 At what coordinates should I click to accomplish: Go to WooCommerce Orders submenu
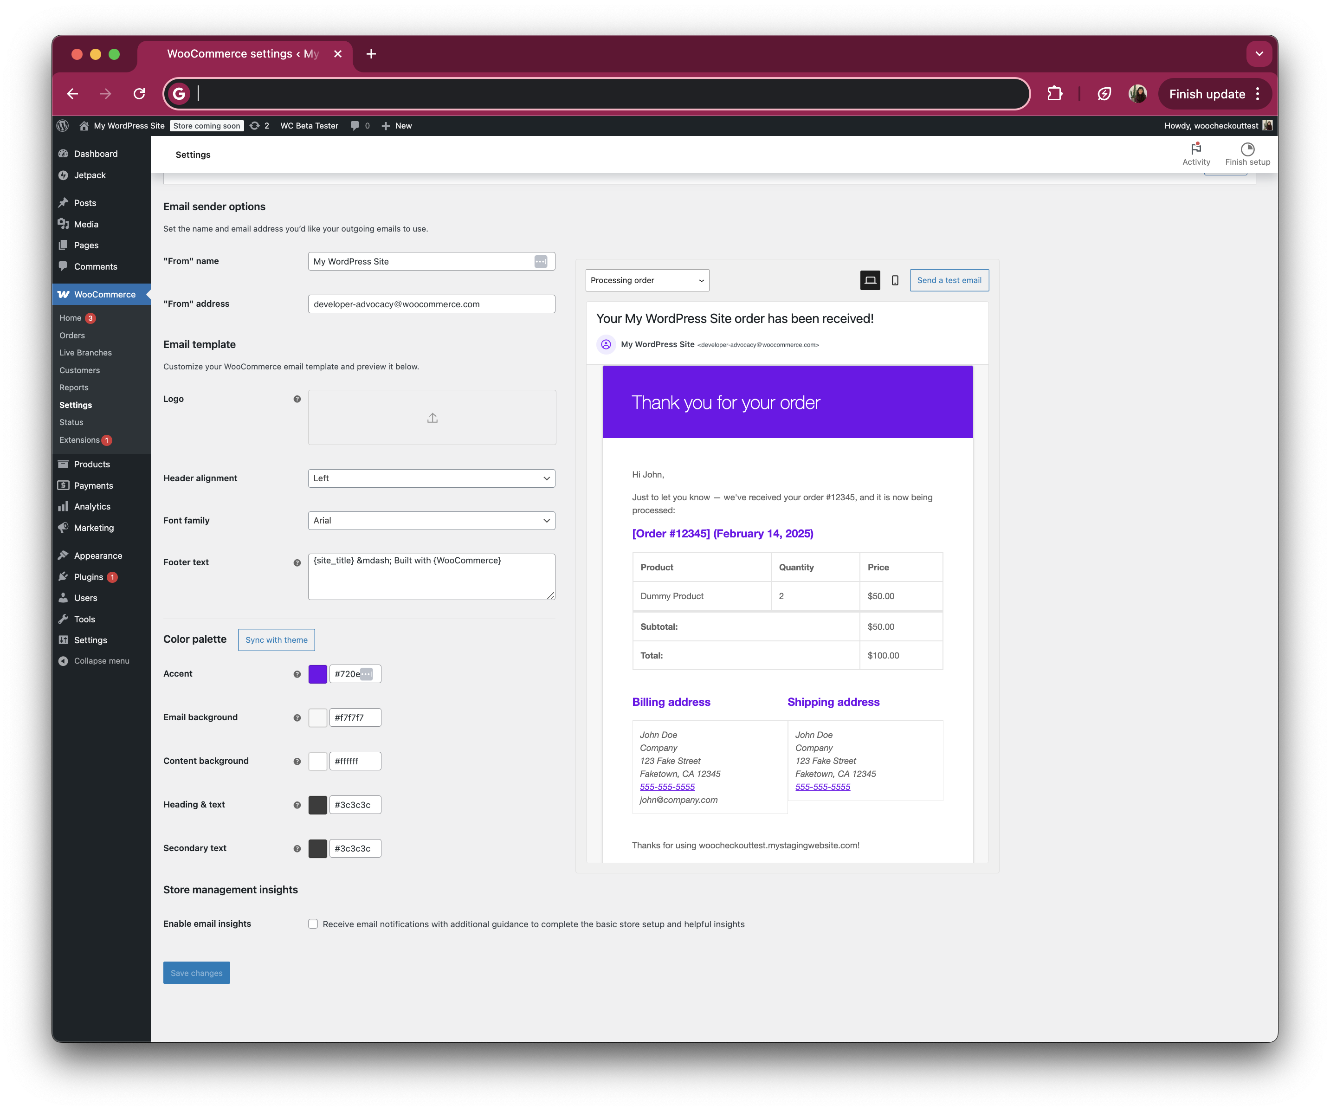click(72, 336)
